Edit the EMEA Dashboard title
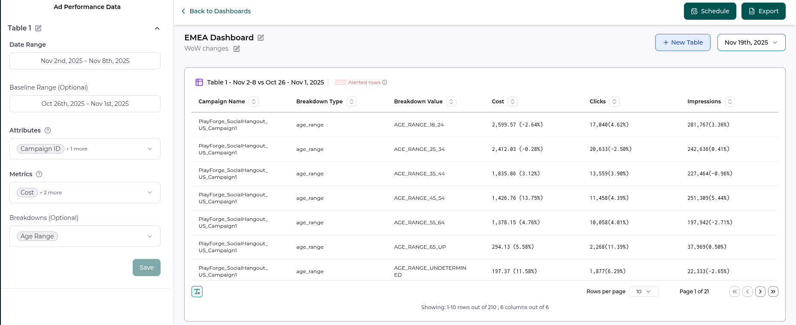The height and width of the screenshot is (325, 796). [x=261, y=38]
